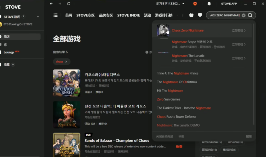
Task: Click the back navigation arrow
Action: pos(51,4)
